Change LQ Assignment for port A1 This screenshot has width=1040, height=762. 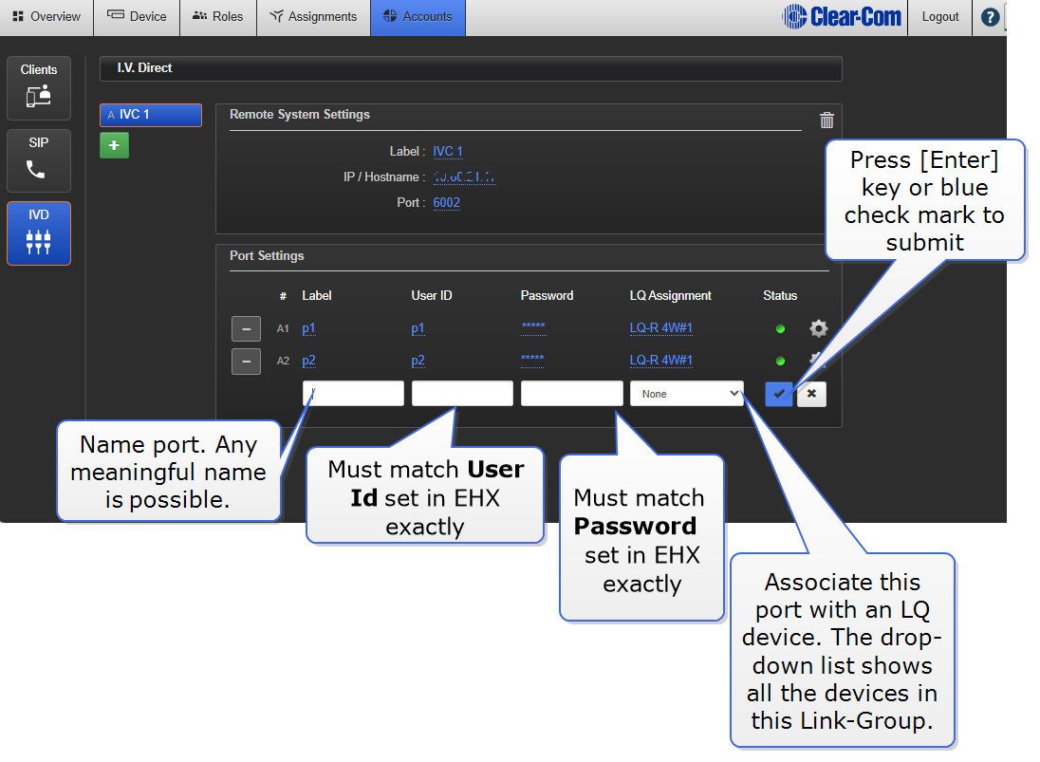[661, 327]
